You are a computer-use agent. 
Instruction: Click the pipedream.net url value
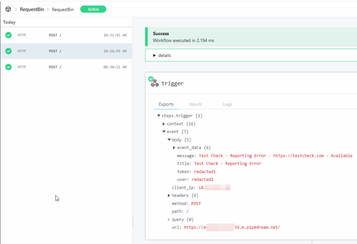(232, 227)
